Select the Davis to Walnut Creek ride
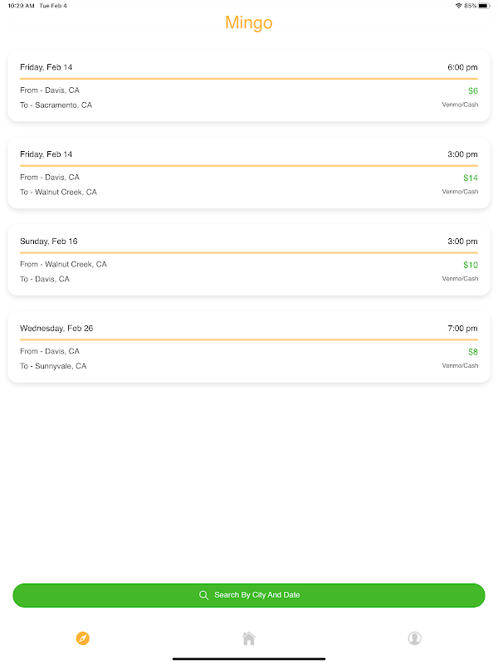Image resolution: width=498 pixels, height=664 pixels. pyautogui.click(x=249, y=173)
